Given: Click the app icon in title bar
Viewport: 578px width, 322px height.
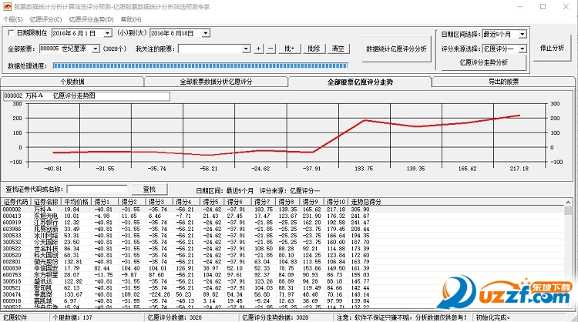Looking at the screenshot, I should coord(8,7).
